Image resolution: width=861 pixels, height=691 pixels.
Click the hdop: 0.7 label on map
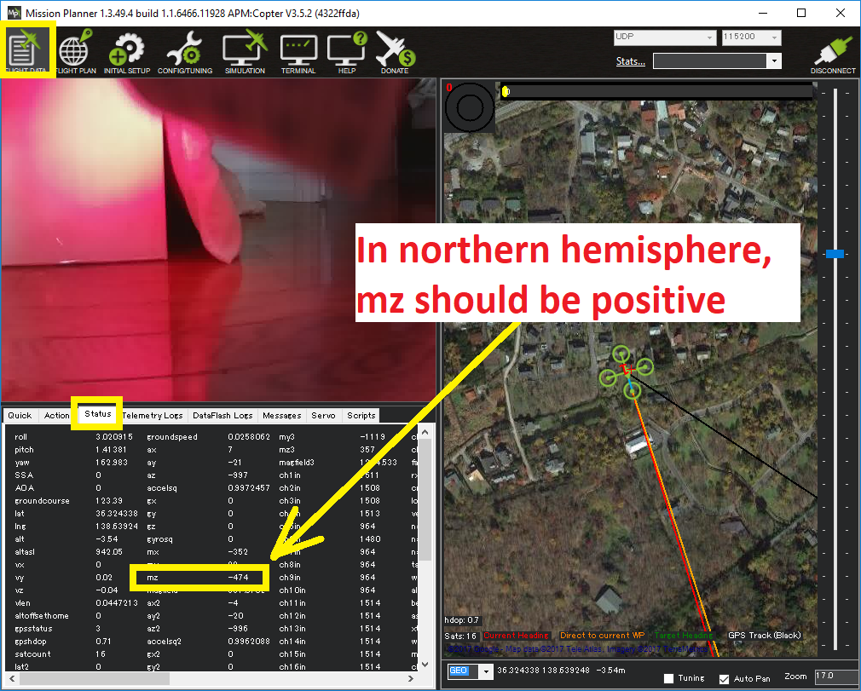(x=462, y=620)
